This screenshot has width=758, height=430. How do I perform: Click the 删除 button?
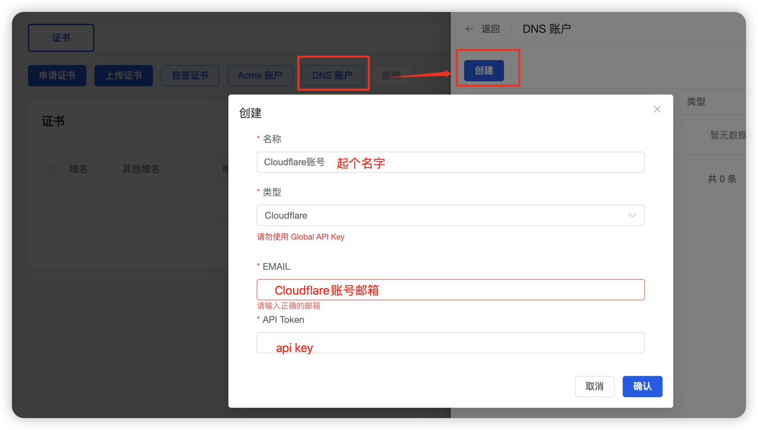point(391,76)
